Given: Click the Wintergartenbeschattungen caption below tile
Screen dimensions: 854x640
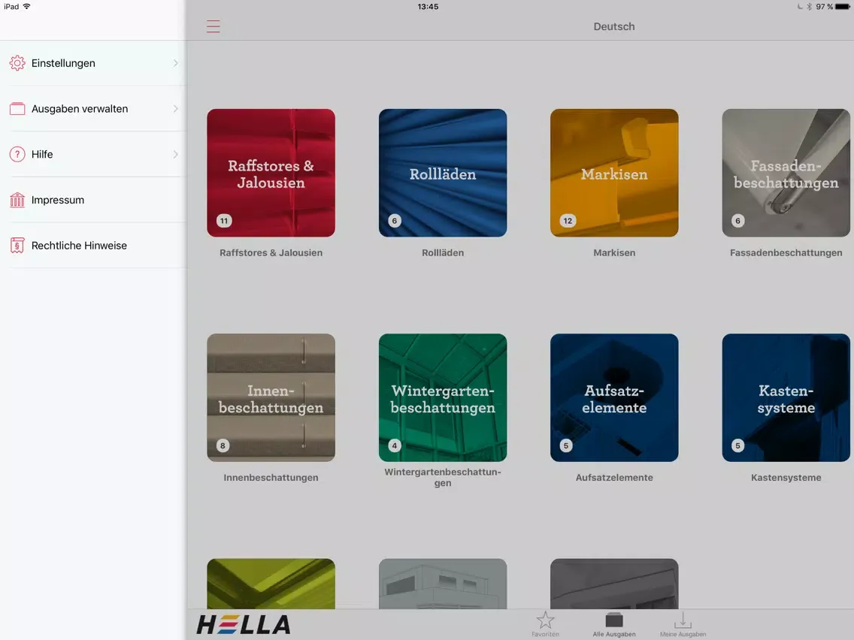Looking at the screenshot, I should pos(443,477).
